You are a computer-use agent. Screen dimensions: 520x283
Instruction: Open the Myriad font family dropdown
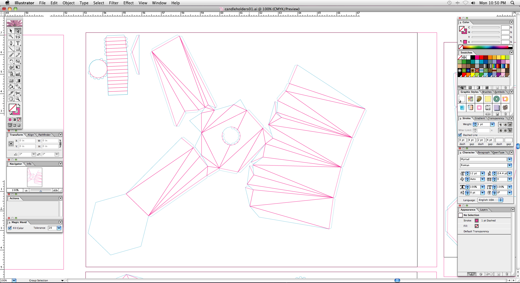pos(509,159)
